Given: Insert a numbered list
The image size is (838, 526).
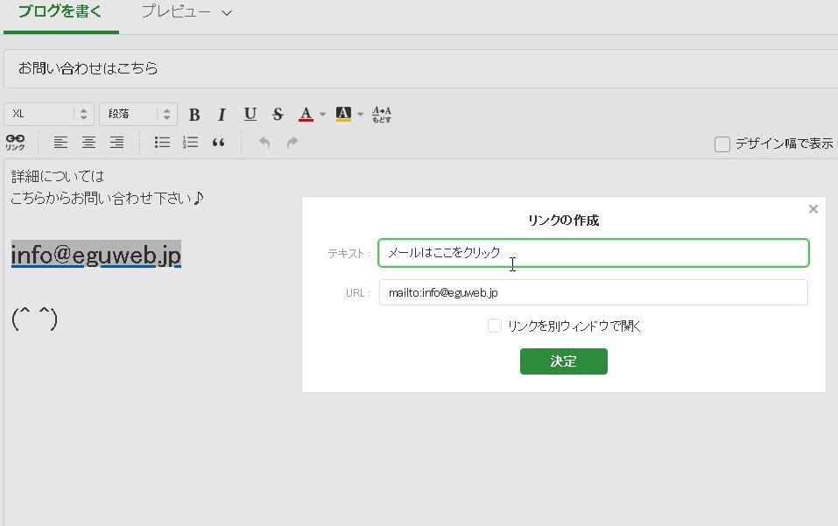Looking at the screenshot, I should click(190, 143).
